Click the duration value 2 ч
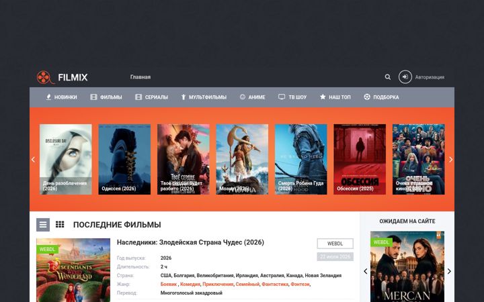 coord(163,266)
